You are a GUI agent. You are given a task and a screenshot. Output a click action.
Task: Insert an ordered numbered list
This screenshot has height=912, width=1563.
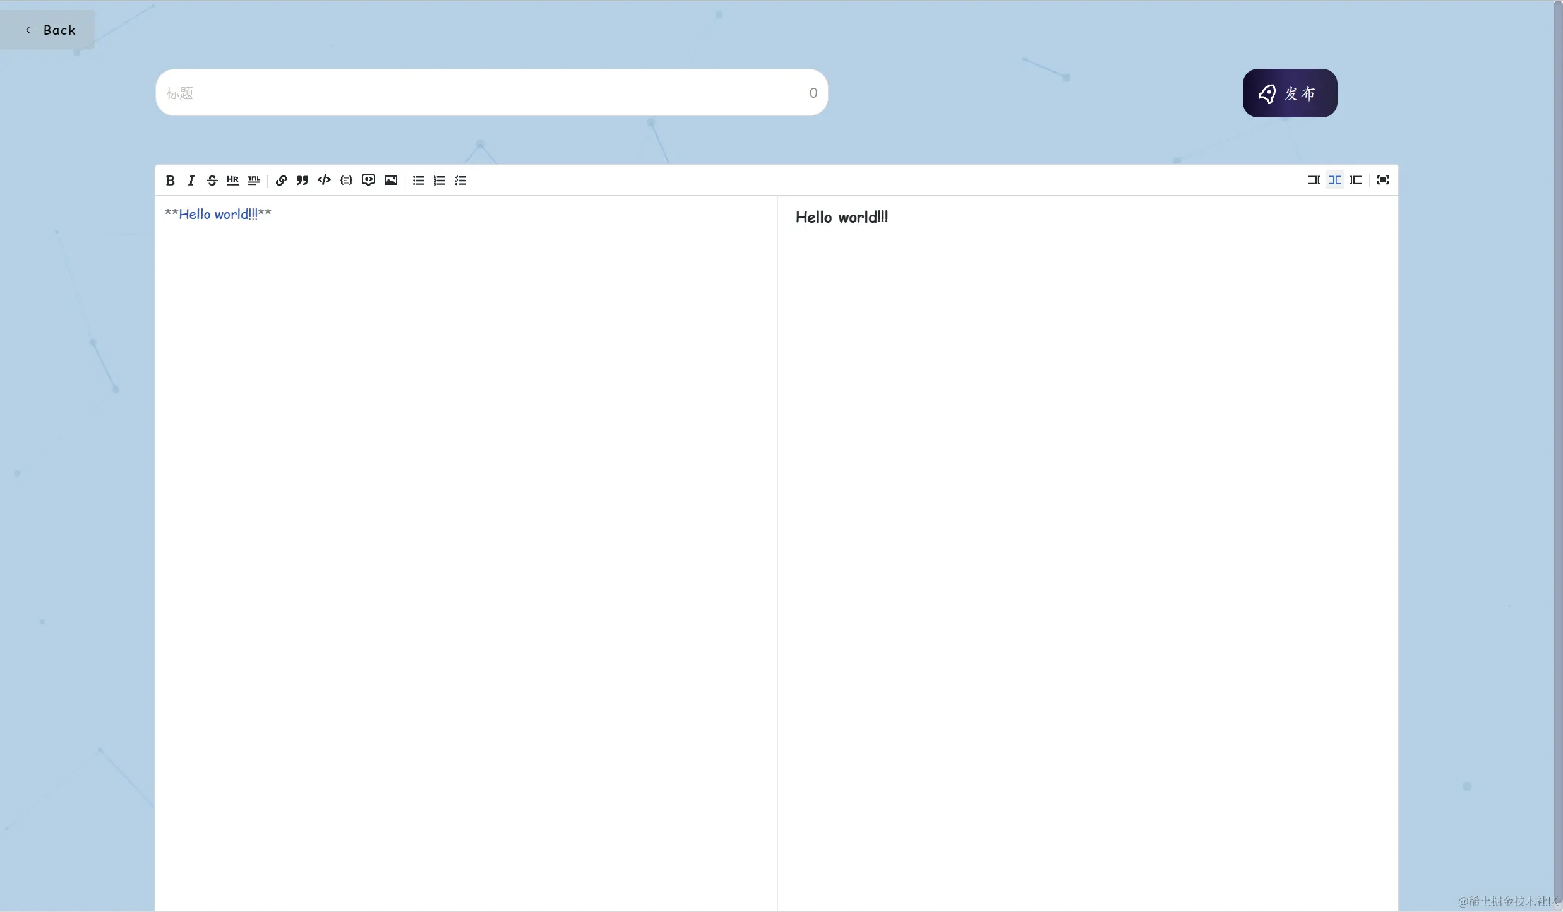[440, 181]
